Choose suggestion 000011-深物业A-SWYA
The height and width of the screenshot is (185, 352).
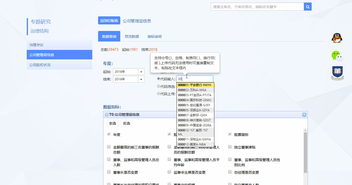(x=195, y=139)
